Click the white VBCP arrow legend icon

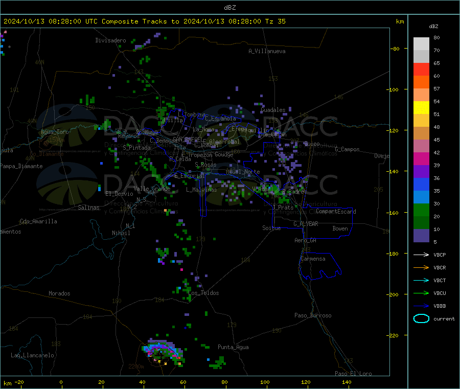click(x=421, y=255)
